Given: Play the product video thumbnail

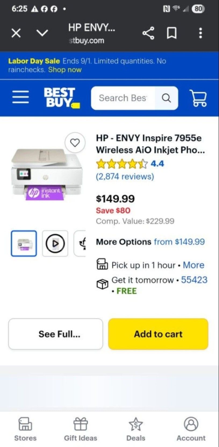Looking at the screenshot, I should pos(55,243).
